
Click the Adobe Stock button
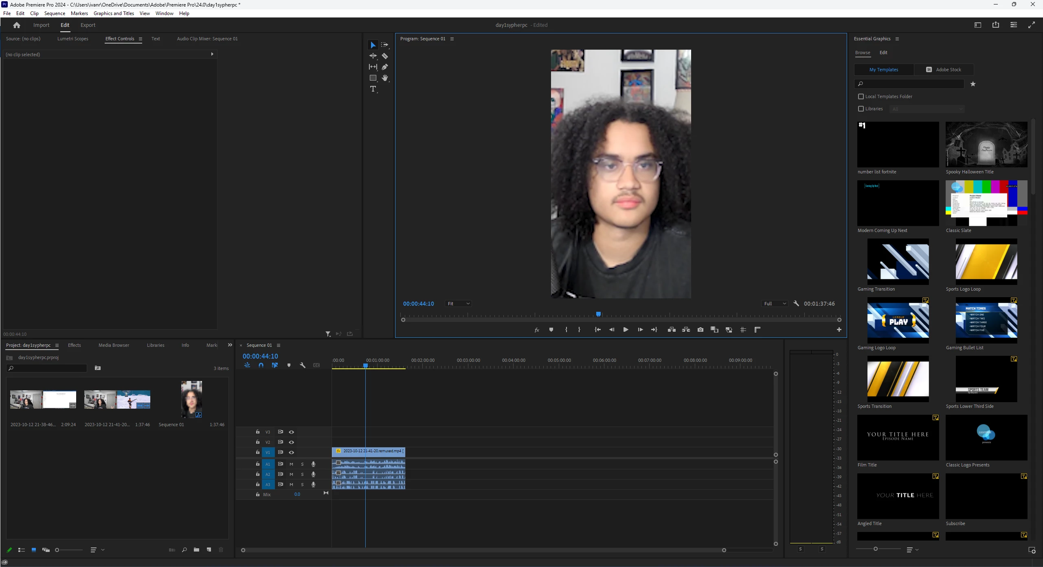[944, 70]
